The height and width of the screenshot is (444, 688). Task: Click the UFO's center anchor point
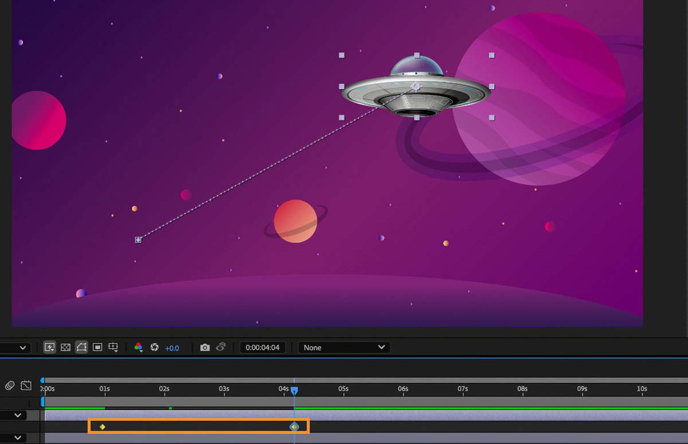coord(417,87)
